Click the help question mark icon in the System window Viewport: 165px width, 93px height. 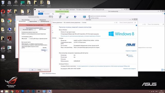(x=136, y=25)
